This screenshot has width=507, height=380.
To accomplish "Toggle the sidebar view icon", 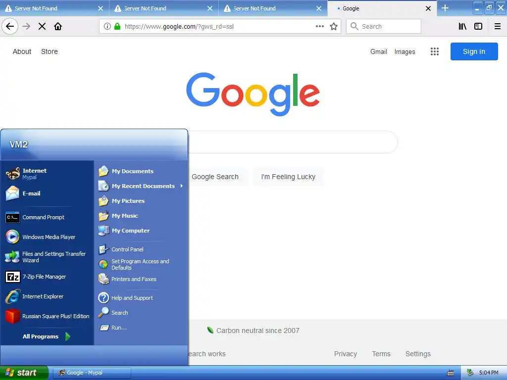I will pyautogui.click(x=478, y=26).
